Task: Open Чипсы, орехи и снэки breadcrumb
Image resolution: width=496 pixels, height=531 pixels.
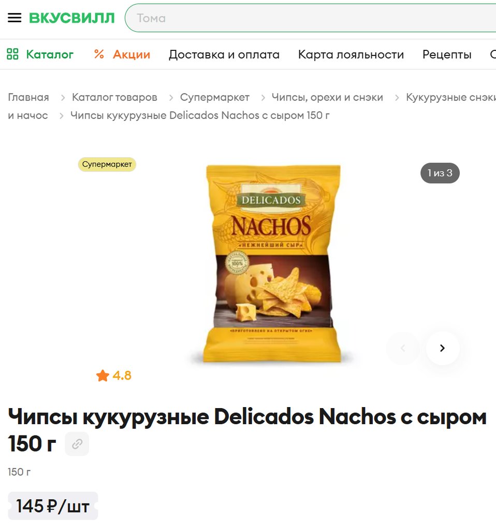Action: tap(327, 97)
